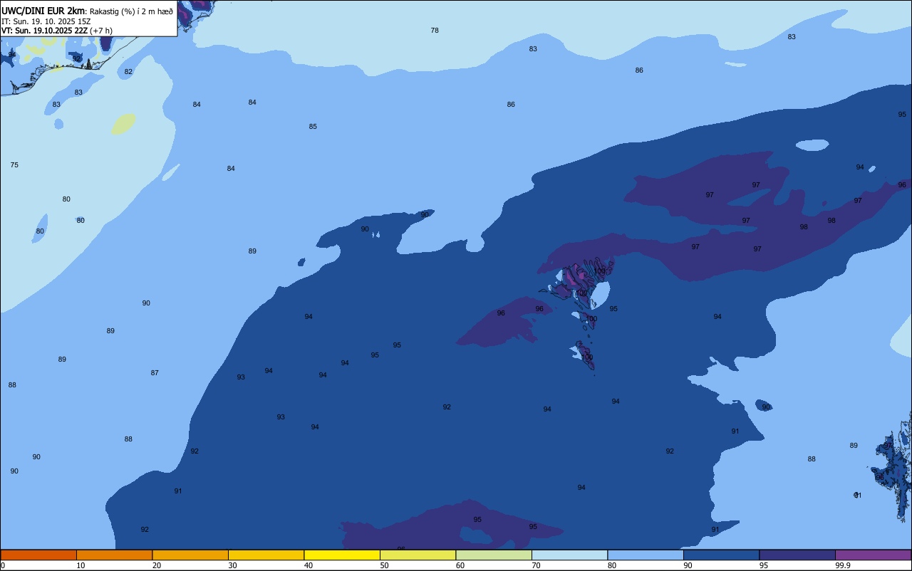The width and height of the screenshot is (912, 571).
Task: Click the 10–20 orange legend swatch
Action: tap(114, 555)
